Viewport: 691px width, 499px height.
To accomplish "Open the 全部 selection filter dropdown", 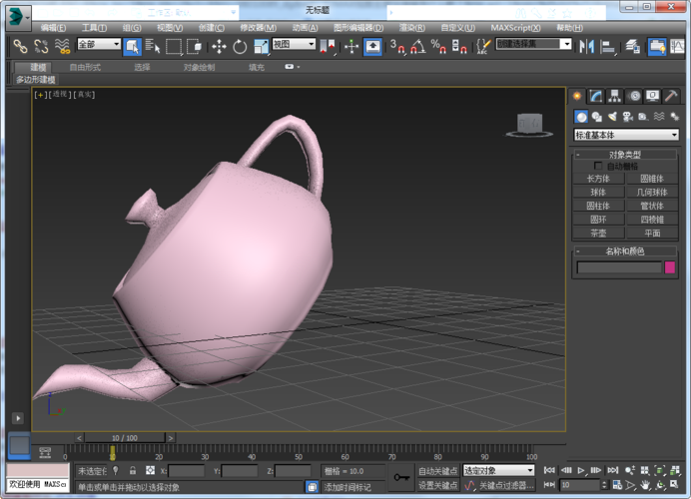I will (x=99, y=44).
